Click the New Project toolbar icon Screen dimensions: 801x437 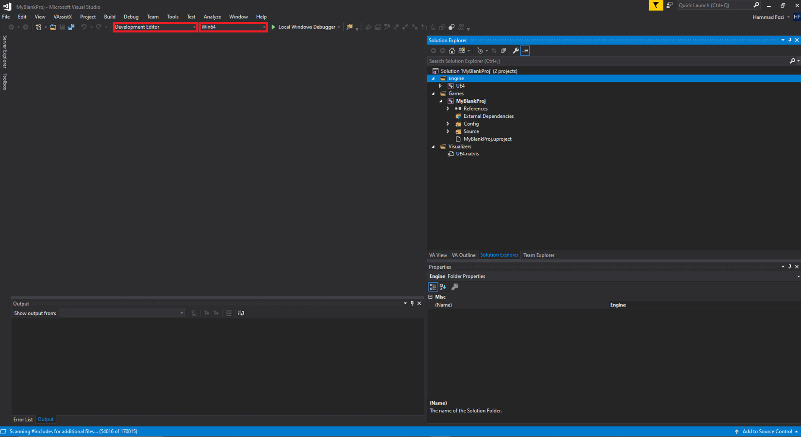point(38,27)
